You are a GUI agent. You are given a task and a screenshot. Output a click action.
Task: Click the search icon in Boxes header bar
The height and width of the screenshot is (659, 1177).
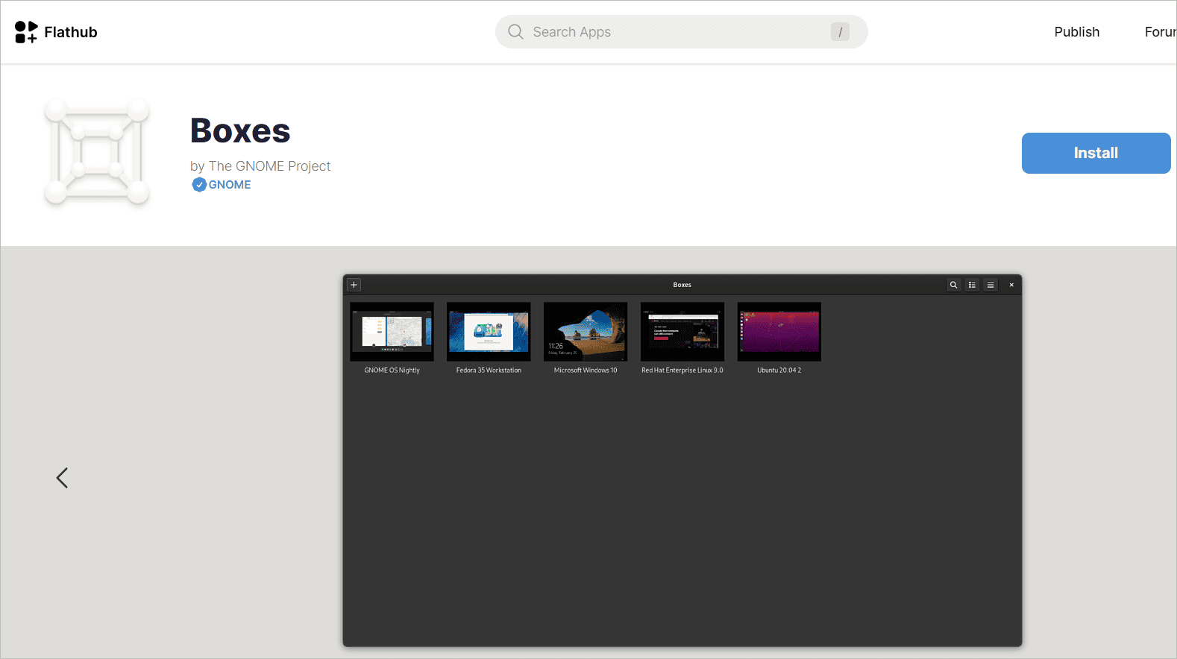[953, 285]
